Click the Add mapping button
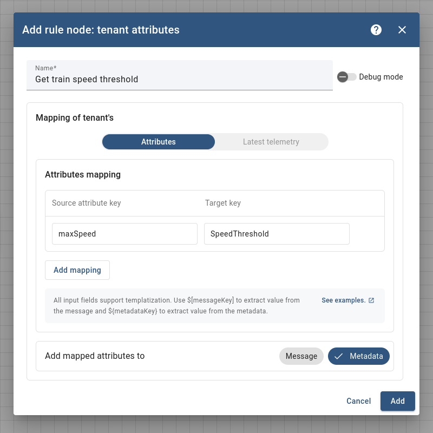433x433 pixels. [77, 270]
